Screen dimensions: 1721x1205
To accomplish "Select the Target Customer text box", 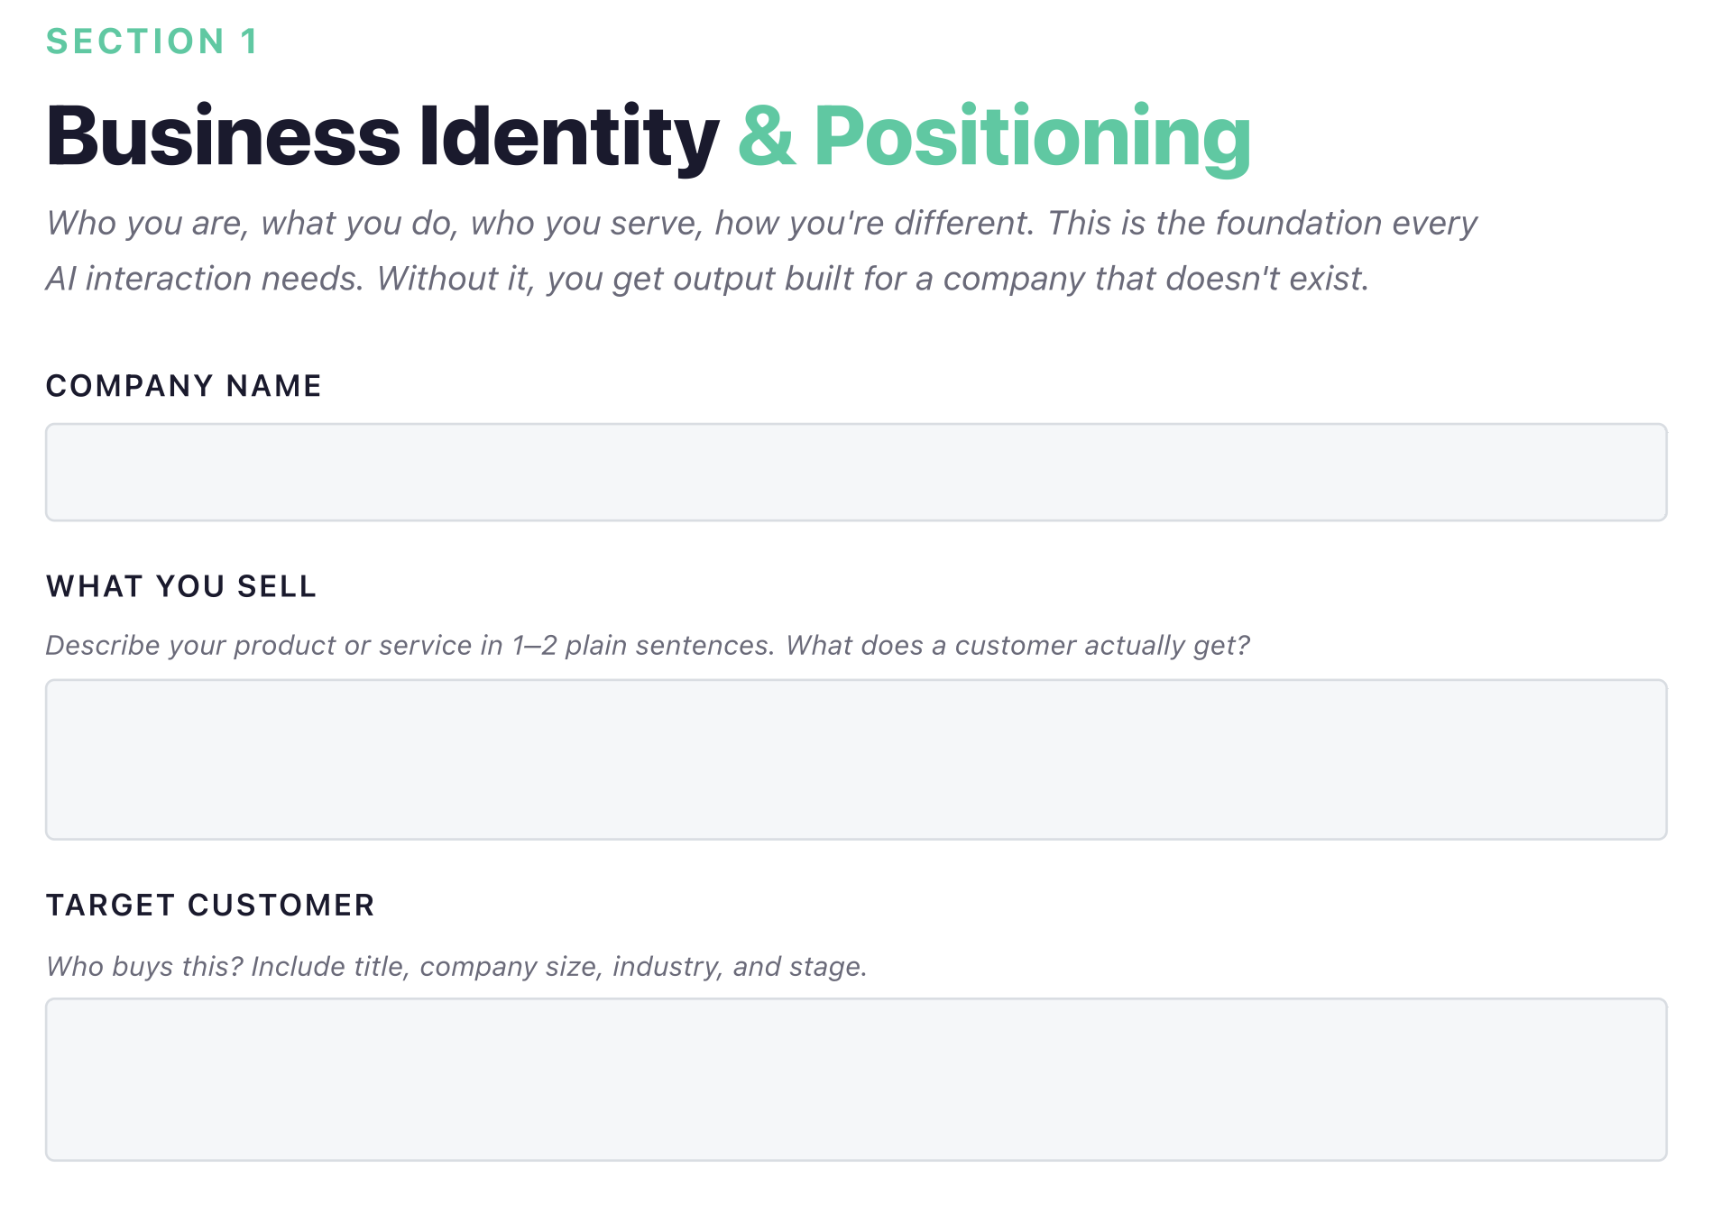I will click(x=856, y=1079).
